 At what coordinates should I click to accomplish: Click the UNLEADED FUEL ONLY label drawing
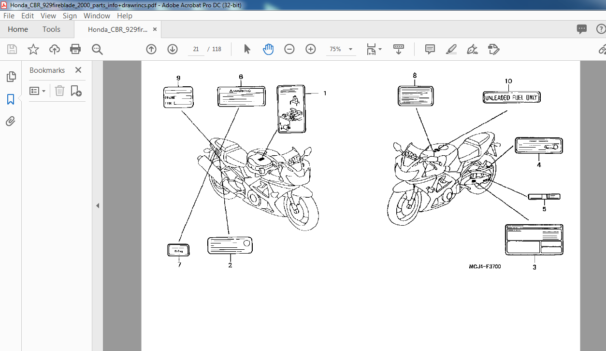[511, 97]
